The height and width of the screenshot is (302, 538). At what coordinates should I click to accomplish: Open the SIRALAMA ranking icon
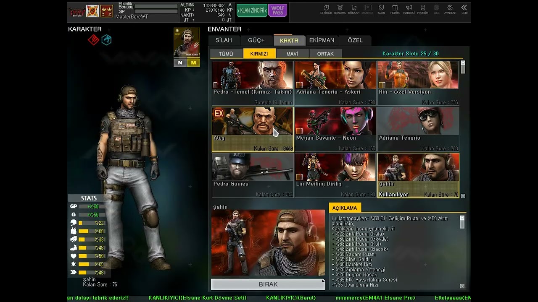click(x=340, y=9)
